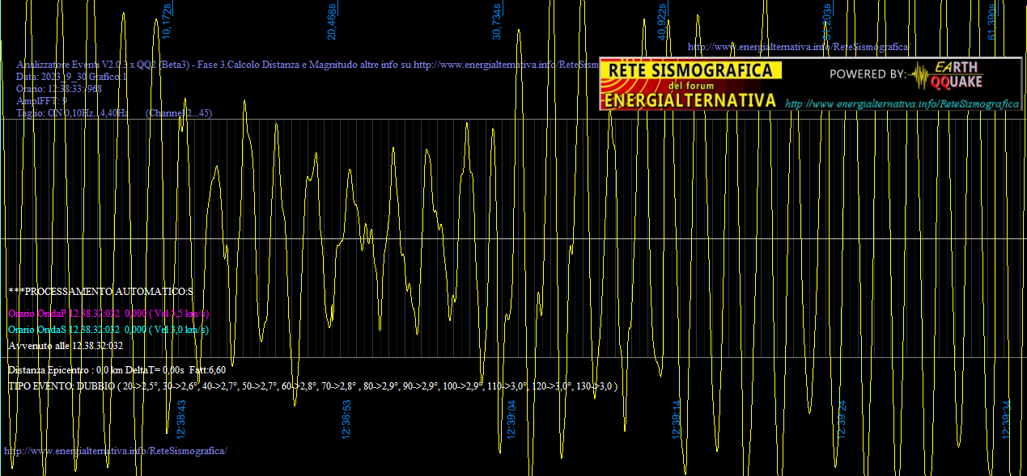The height and width of the screenshot is (476, 1027).
Task: Select the 51,203s time marker
Action: [827, 21]
